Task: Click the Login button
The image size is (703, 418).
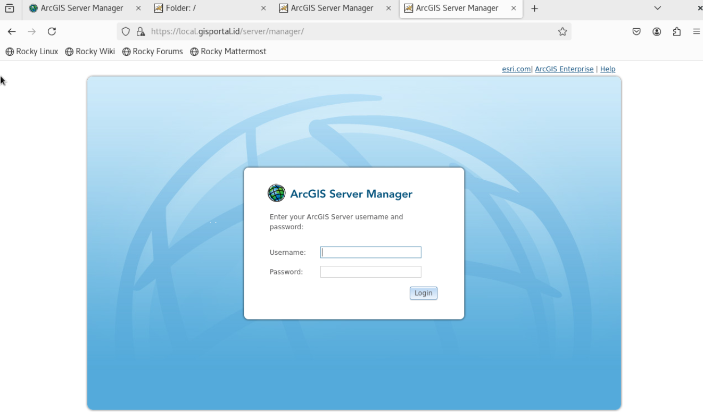Action: coord(424,293)
